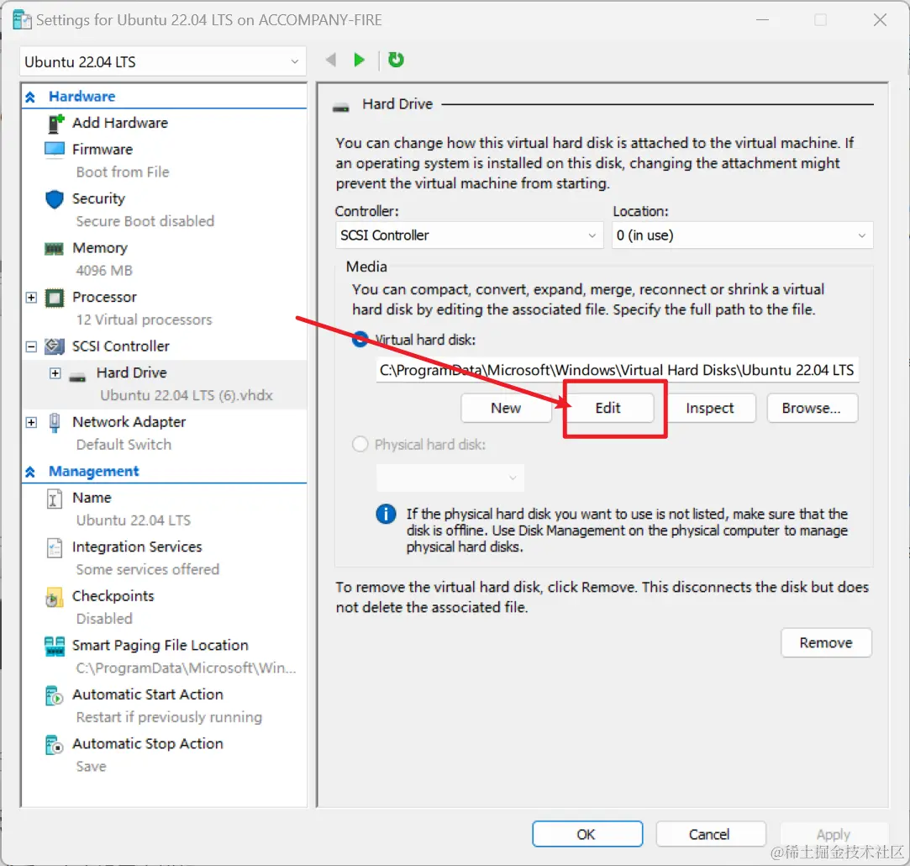Click the settings window title icon
The height and width of the screenshot is (866, 910).
(x=22, y=19)
